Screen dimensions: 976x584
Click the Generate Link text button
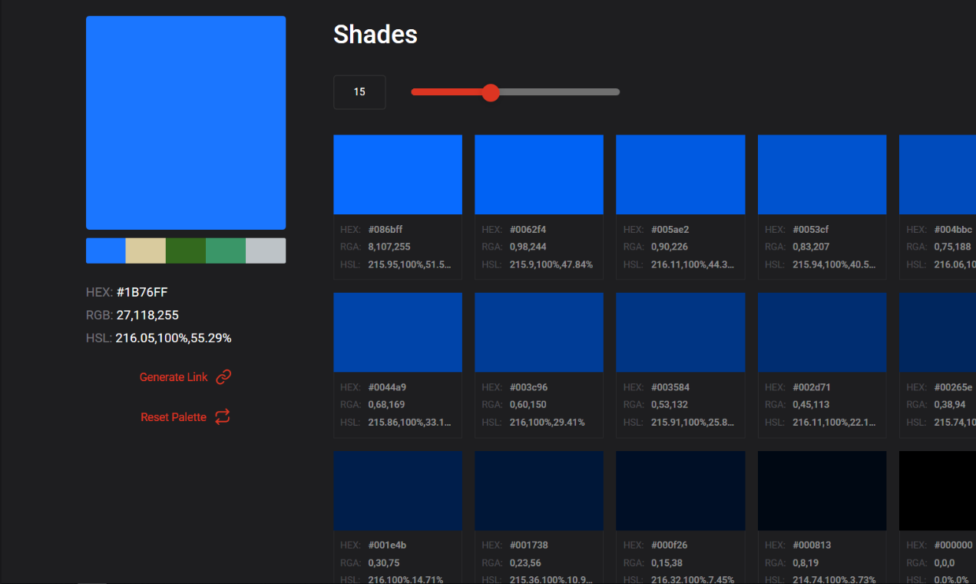[174, 377]
